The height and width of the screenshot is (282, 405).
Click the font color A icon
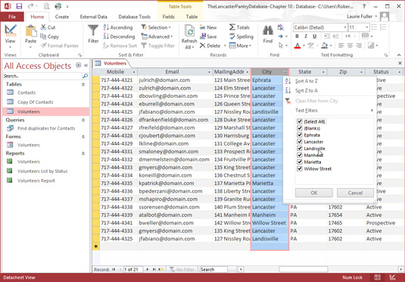tap(298, 45)
